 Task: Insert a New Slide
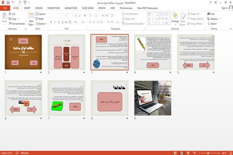tap(31, 19)
